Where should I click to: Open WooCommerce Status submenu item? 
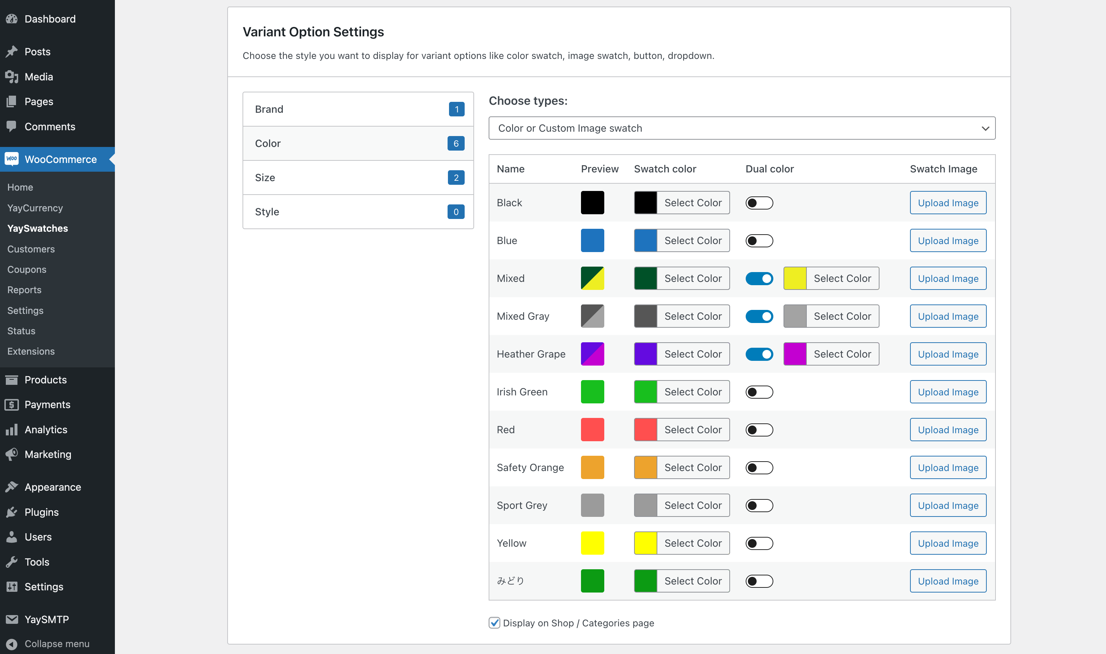(21, 331)
